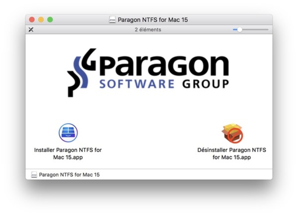Image resolution: width=298 pixels, height=216 pixels.
Task: Zoom the window with green button
Action: point(50,20)
